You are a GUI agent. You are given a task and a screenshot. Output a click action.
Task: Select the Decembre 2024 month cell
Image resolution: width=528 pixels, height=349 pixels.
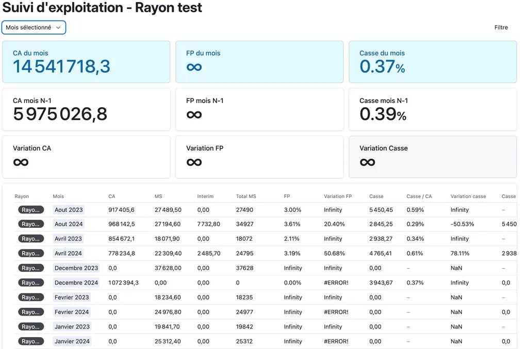click(x=76, y=282)
